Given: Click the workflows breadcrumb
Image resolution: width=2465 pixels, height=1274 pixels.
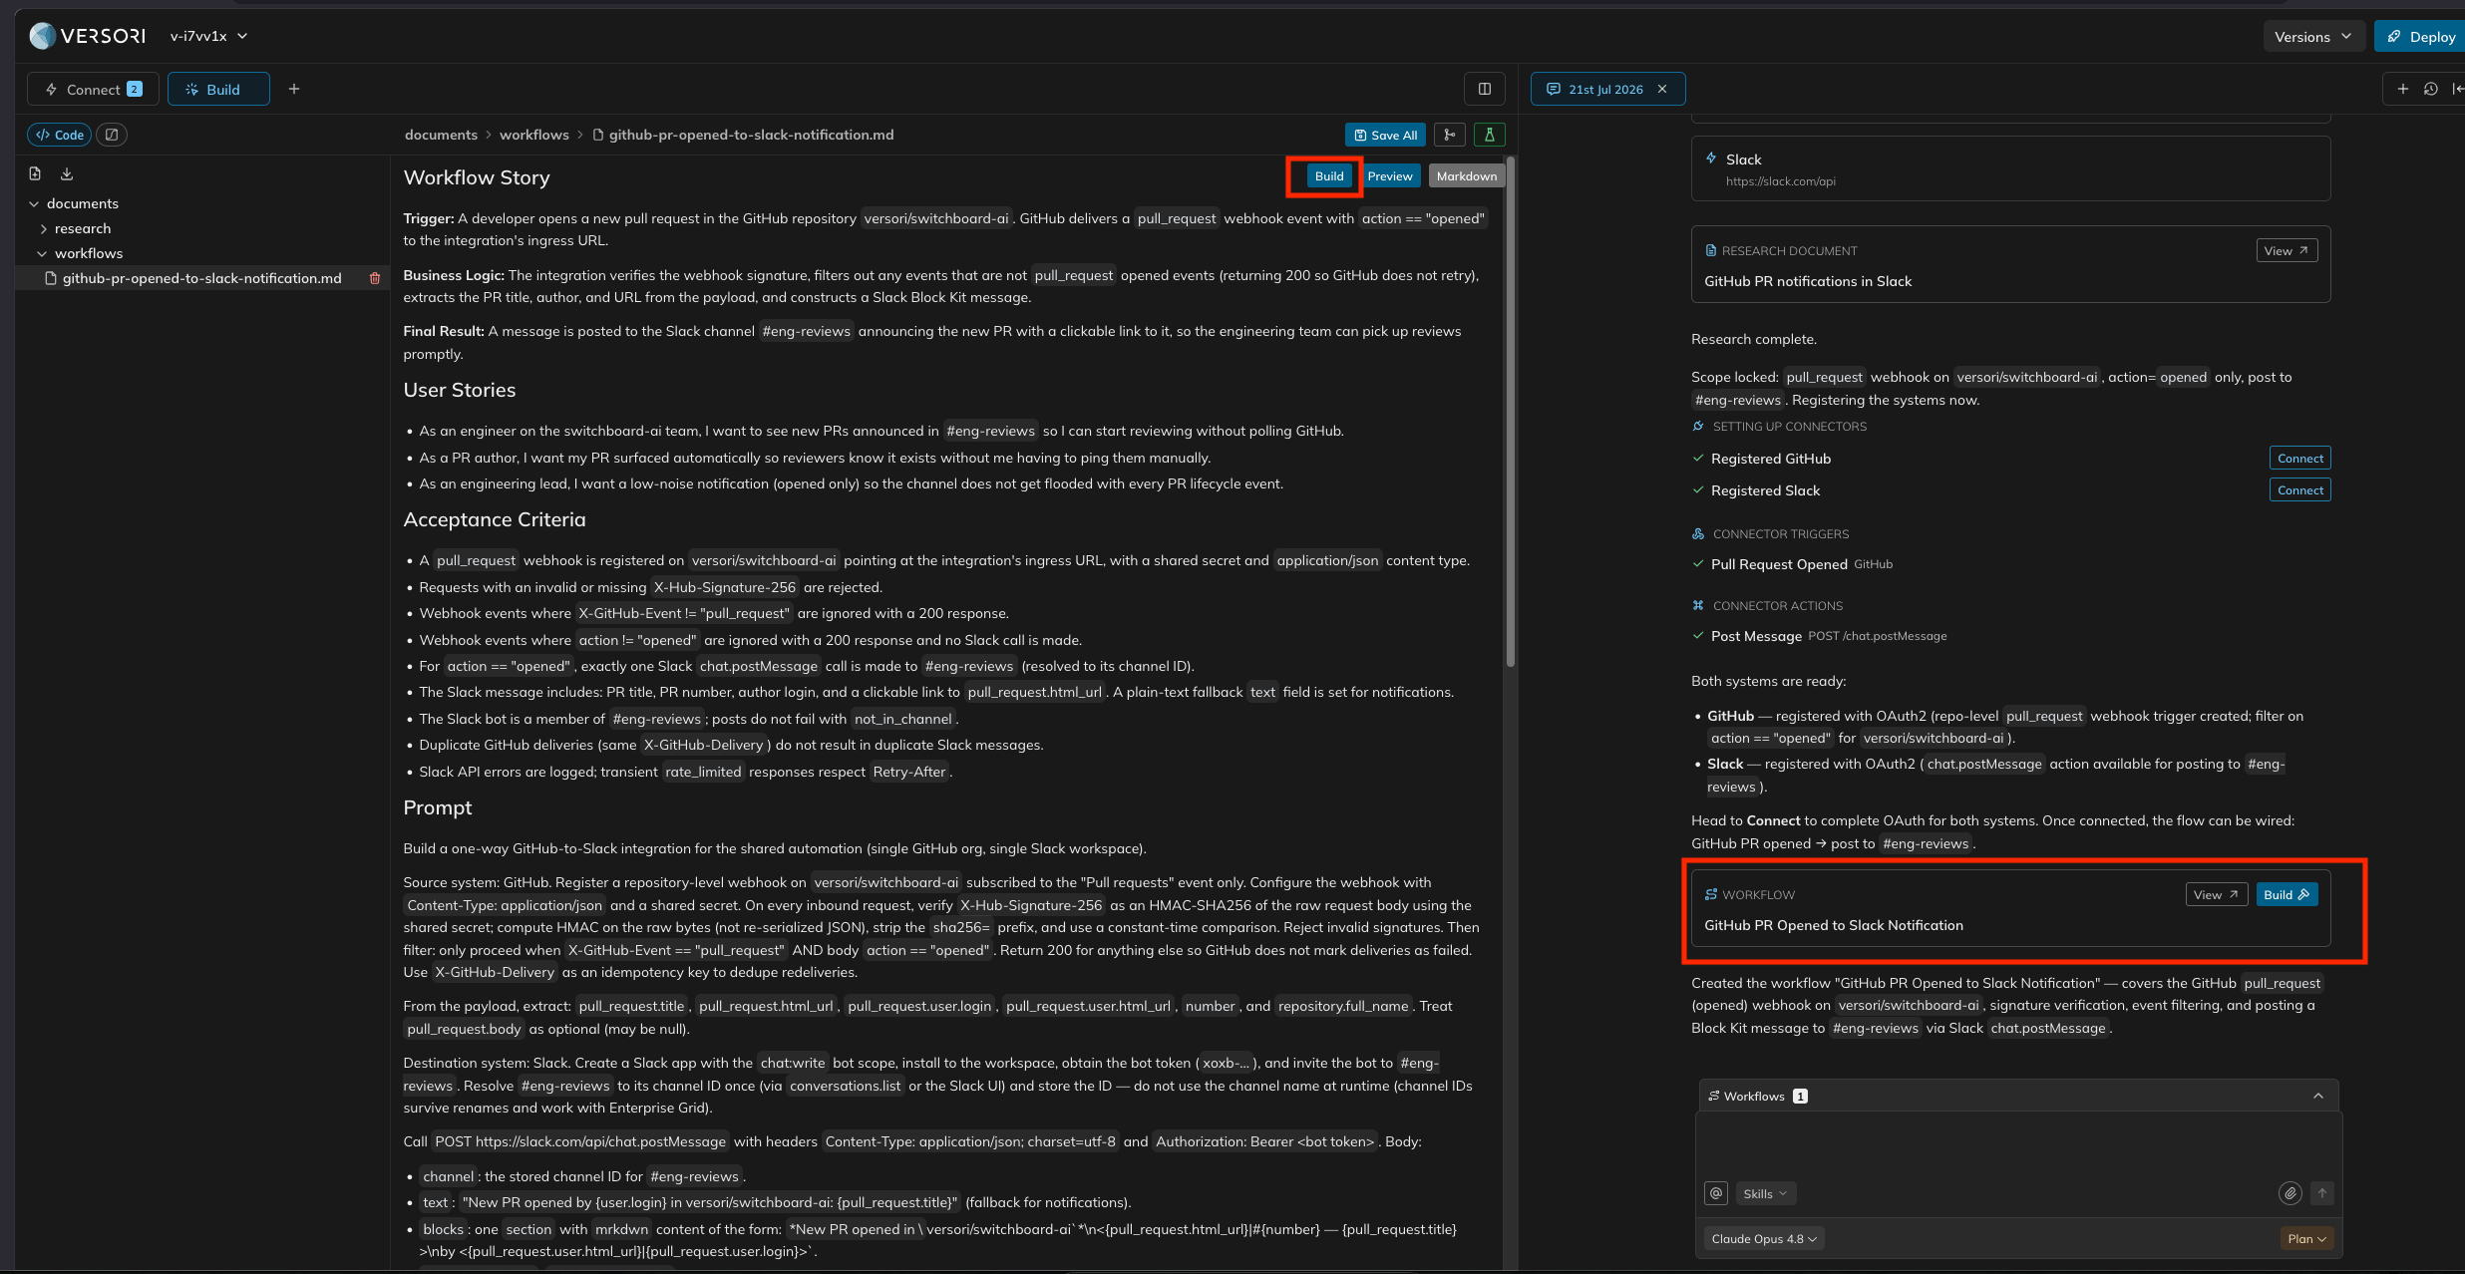Looking at the screenshot, I should (x=533, y=135).
